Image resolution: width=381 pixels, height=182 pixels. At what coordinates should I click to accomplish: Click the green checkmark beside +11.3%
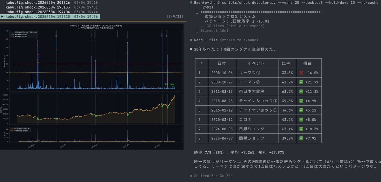(x=301, y=92)
